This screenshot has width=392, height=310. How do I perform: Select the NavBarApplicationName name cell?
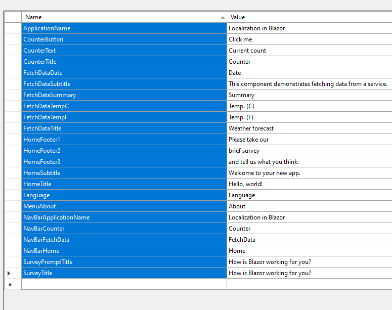[x=124, y=217]
